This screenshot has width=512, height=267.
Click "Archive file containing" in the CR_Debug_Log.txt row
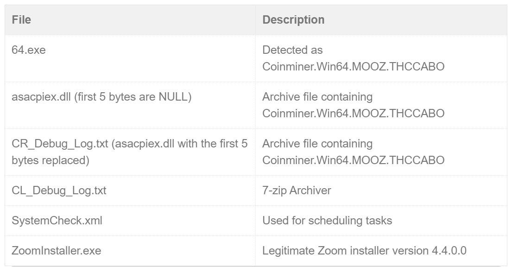317,144
